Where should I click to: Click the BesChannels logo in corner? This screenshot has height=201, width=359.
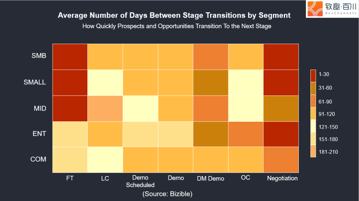pos(332,9)
